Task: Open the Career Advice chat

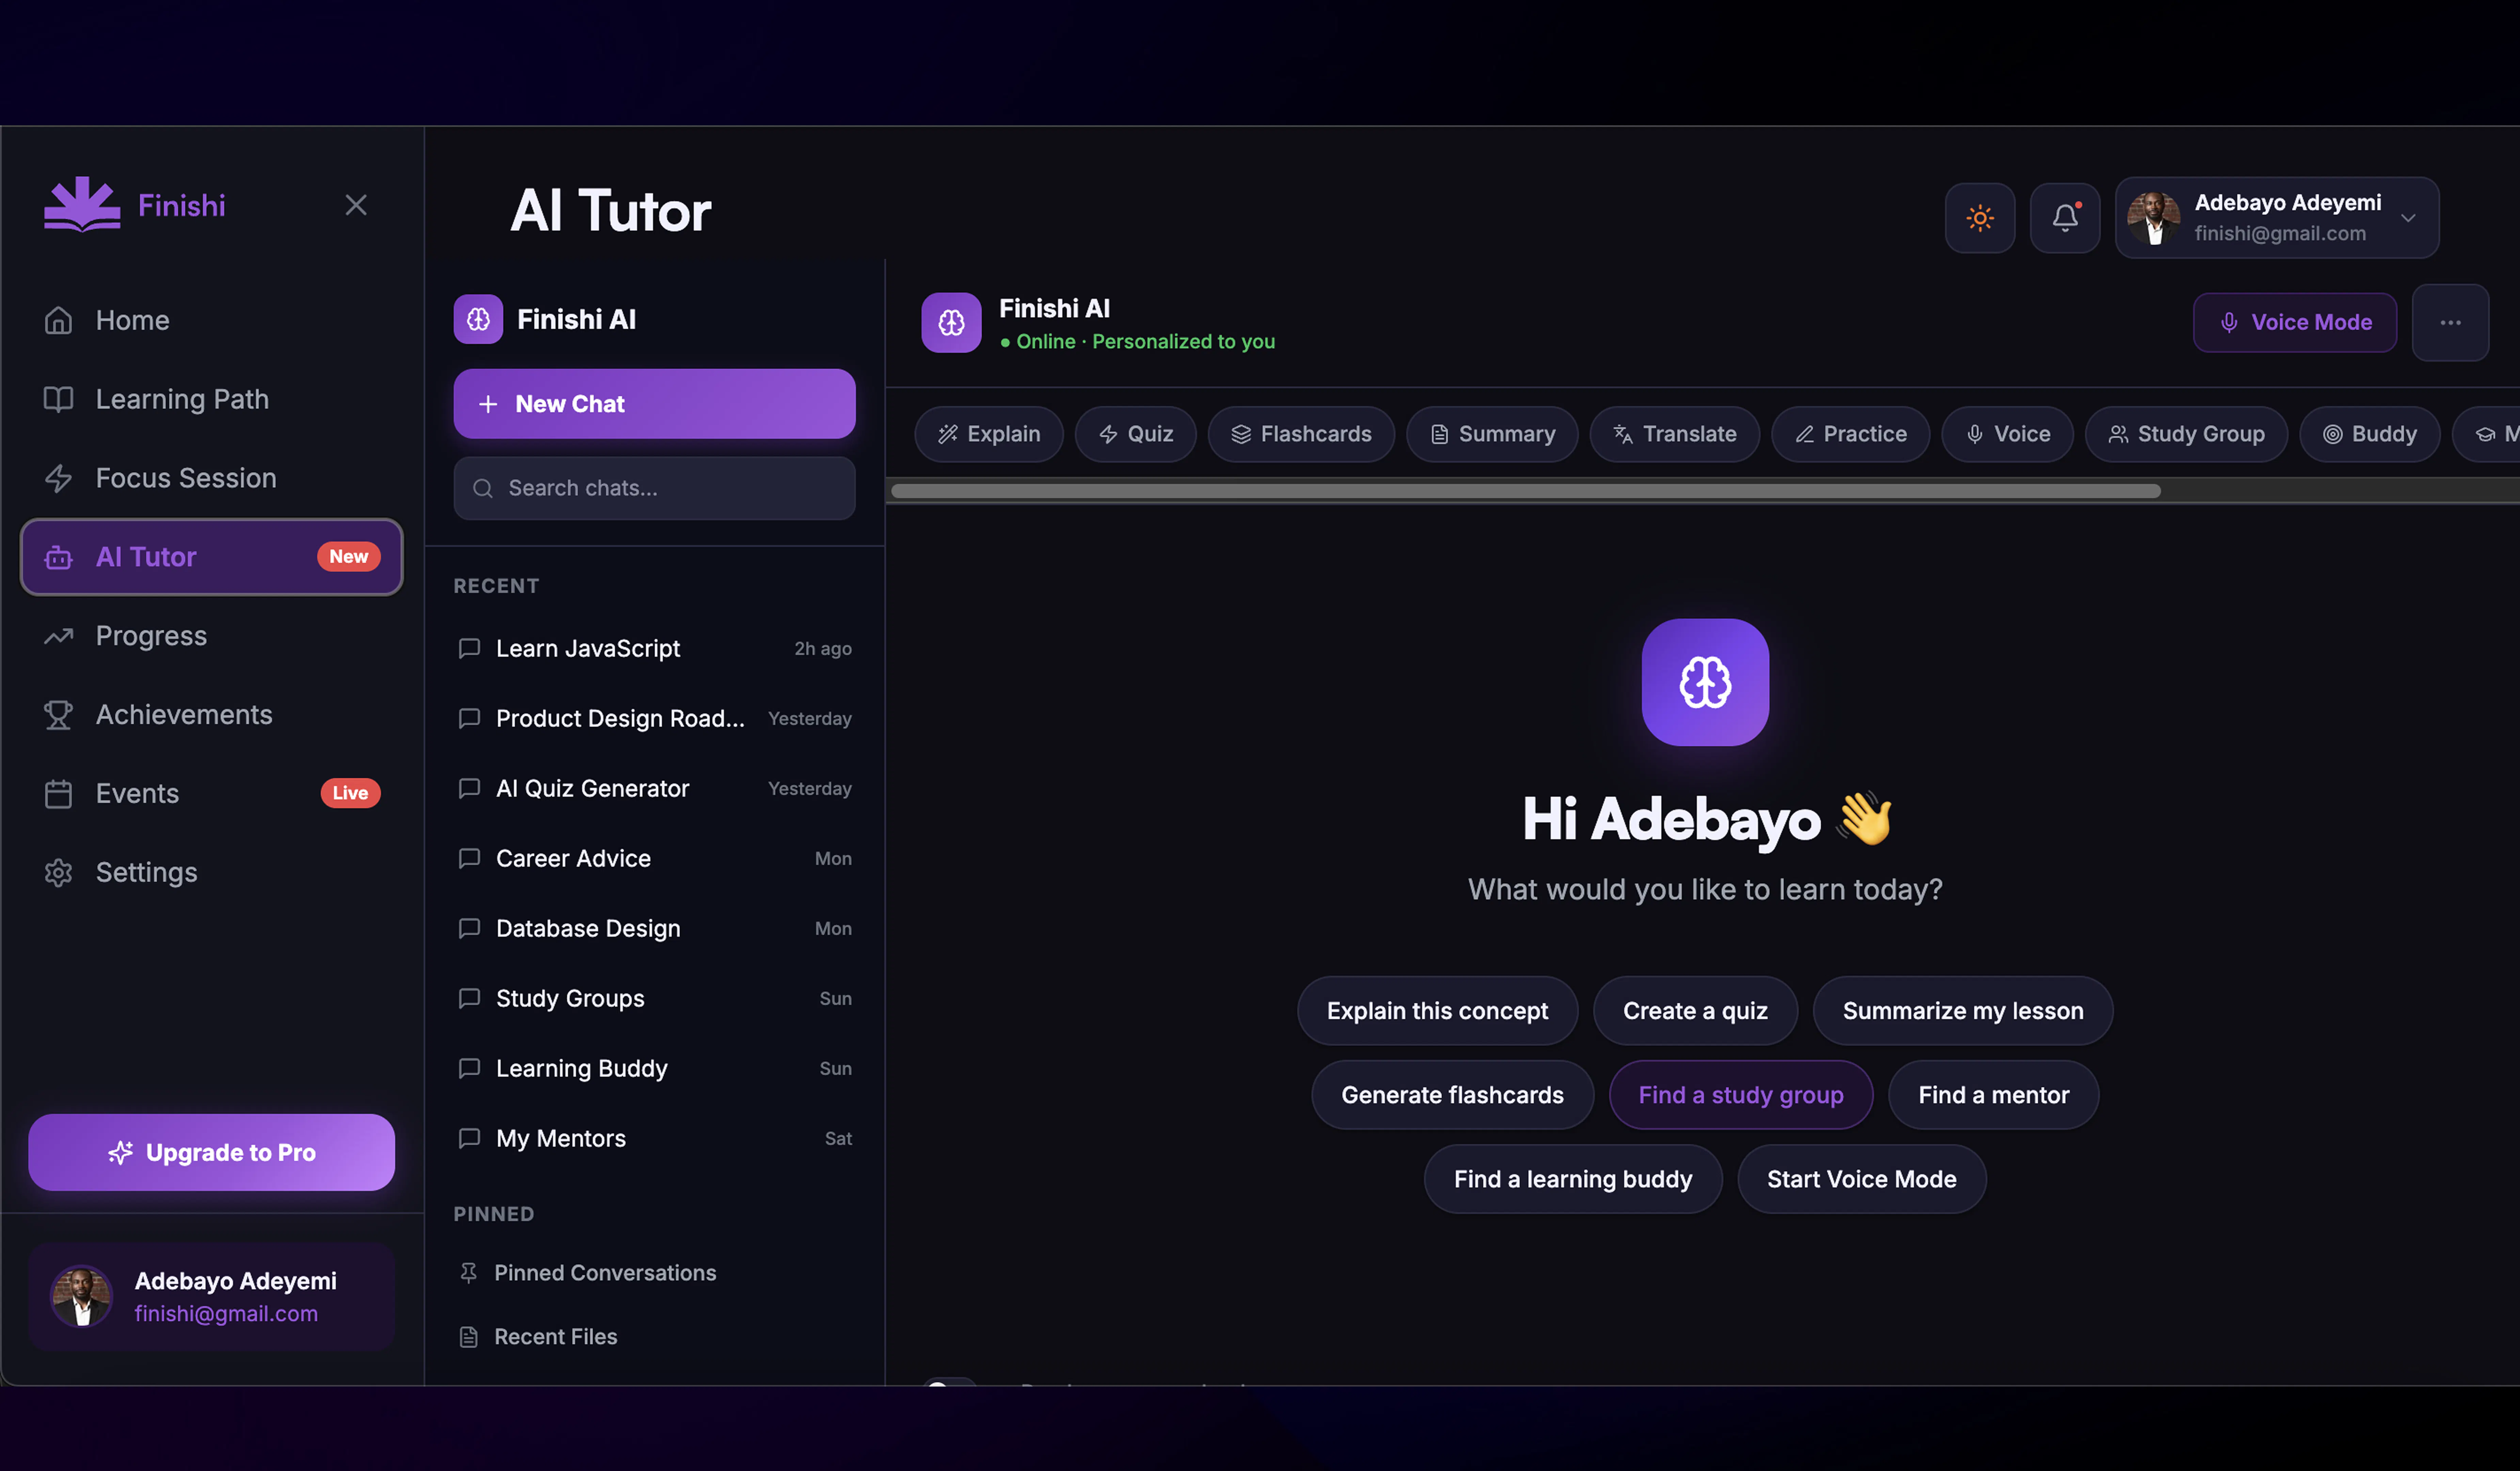Action: click(654, 859)
